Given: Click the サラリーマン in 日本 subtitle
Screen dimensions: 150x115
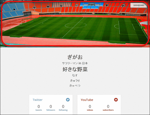Looking at the screenshot, I should tap(75, 63).
